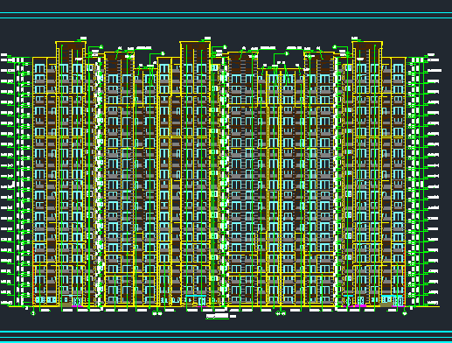
Task: Select the paired axis bubbles left of the title
Action: coord(157,313)
